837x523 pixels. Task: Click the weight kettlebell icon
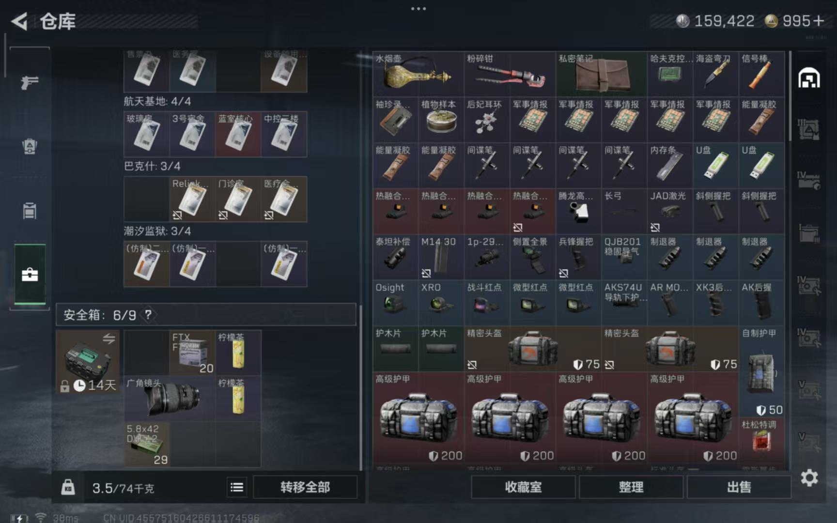[x=68, y=487]
